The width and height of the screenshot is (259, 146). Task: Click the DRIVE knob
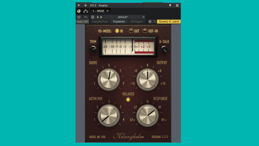(109, 80)
